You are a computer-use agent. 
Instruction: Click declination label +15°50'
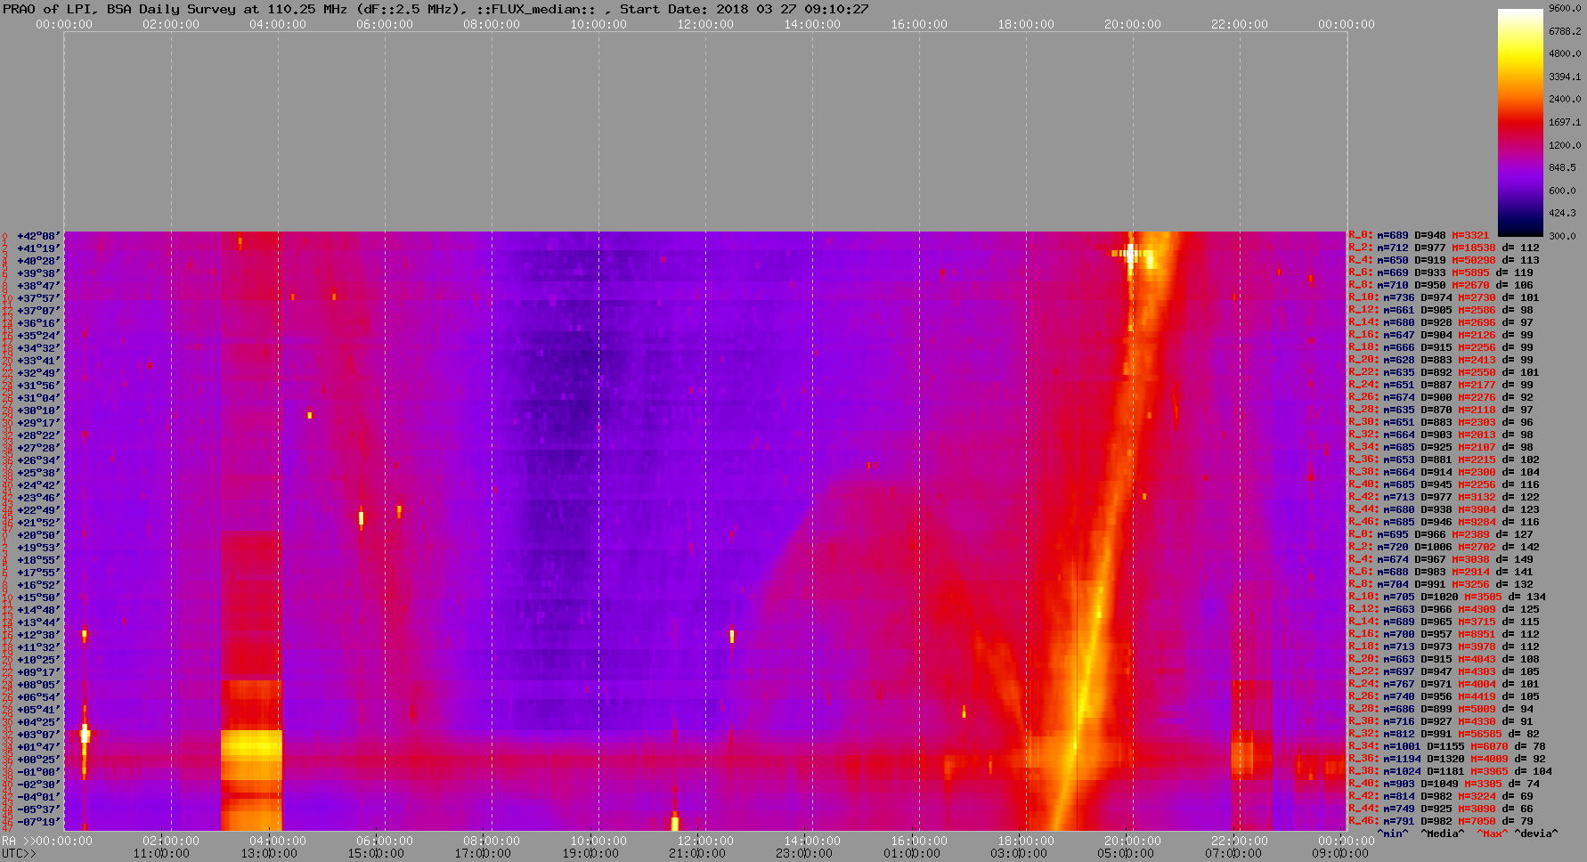pos(38,598)
